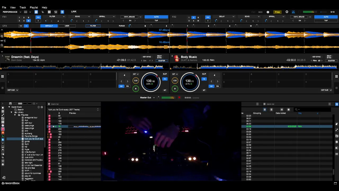Screen dimensions: 339x191
Task: Open deck 1 INT mode dropdown
Action: coord(136,74)
